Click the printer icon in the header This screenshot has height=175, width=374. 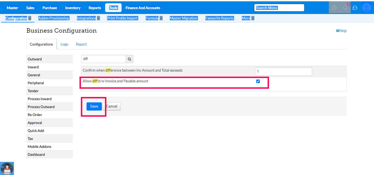tap(355, 8)
